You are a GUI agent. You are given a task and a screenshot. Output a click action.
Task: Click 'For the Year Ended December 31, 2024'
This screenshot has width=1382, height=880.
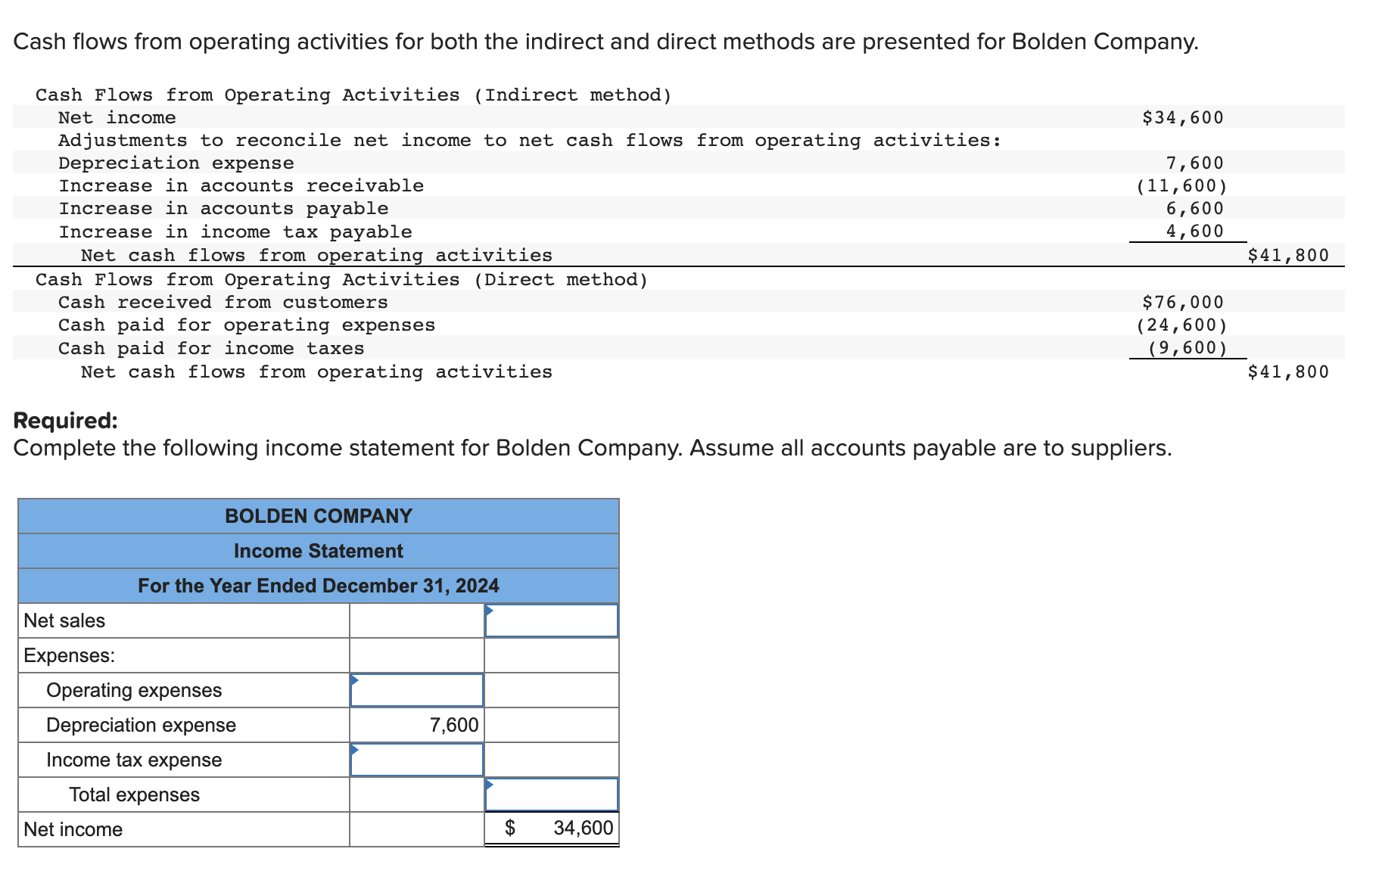coord(319,586)
